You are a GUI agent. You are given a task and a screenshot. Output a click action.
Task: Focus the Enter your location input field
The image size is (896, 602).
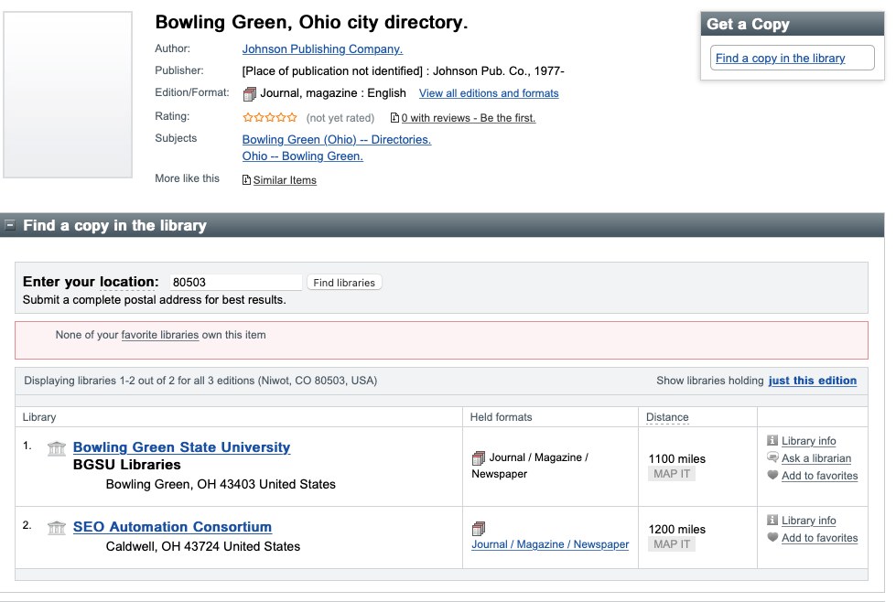point(236,283)
